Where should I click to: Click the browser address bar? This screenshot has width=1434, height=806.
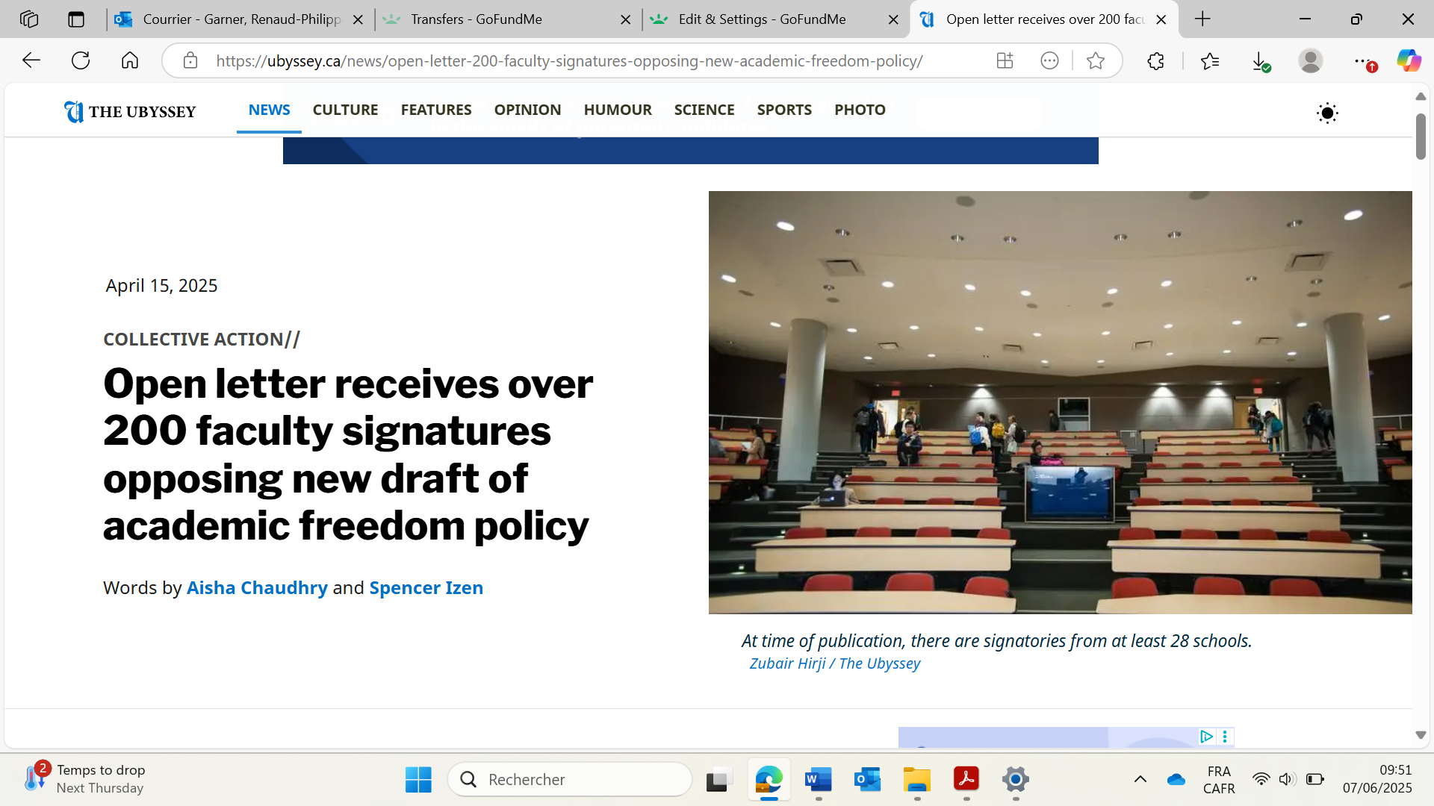568,61
